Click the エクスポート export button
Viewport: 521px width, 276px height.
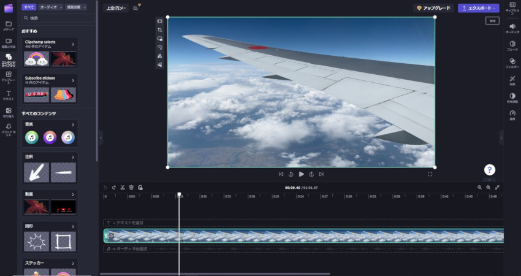[x=478, y=8]
